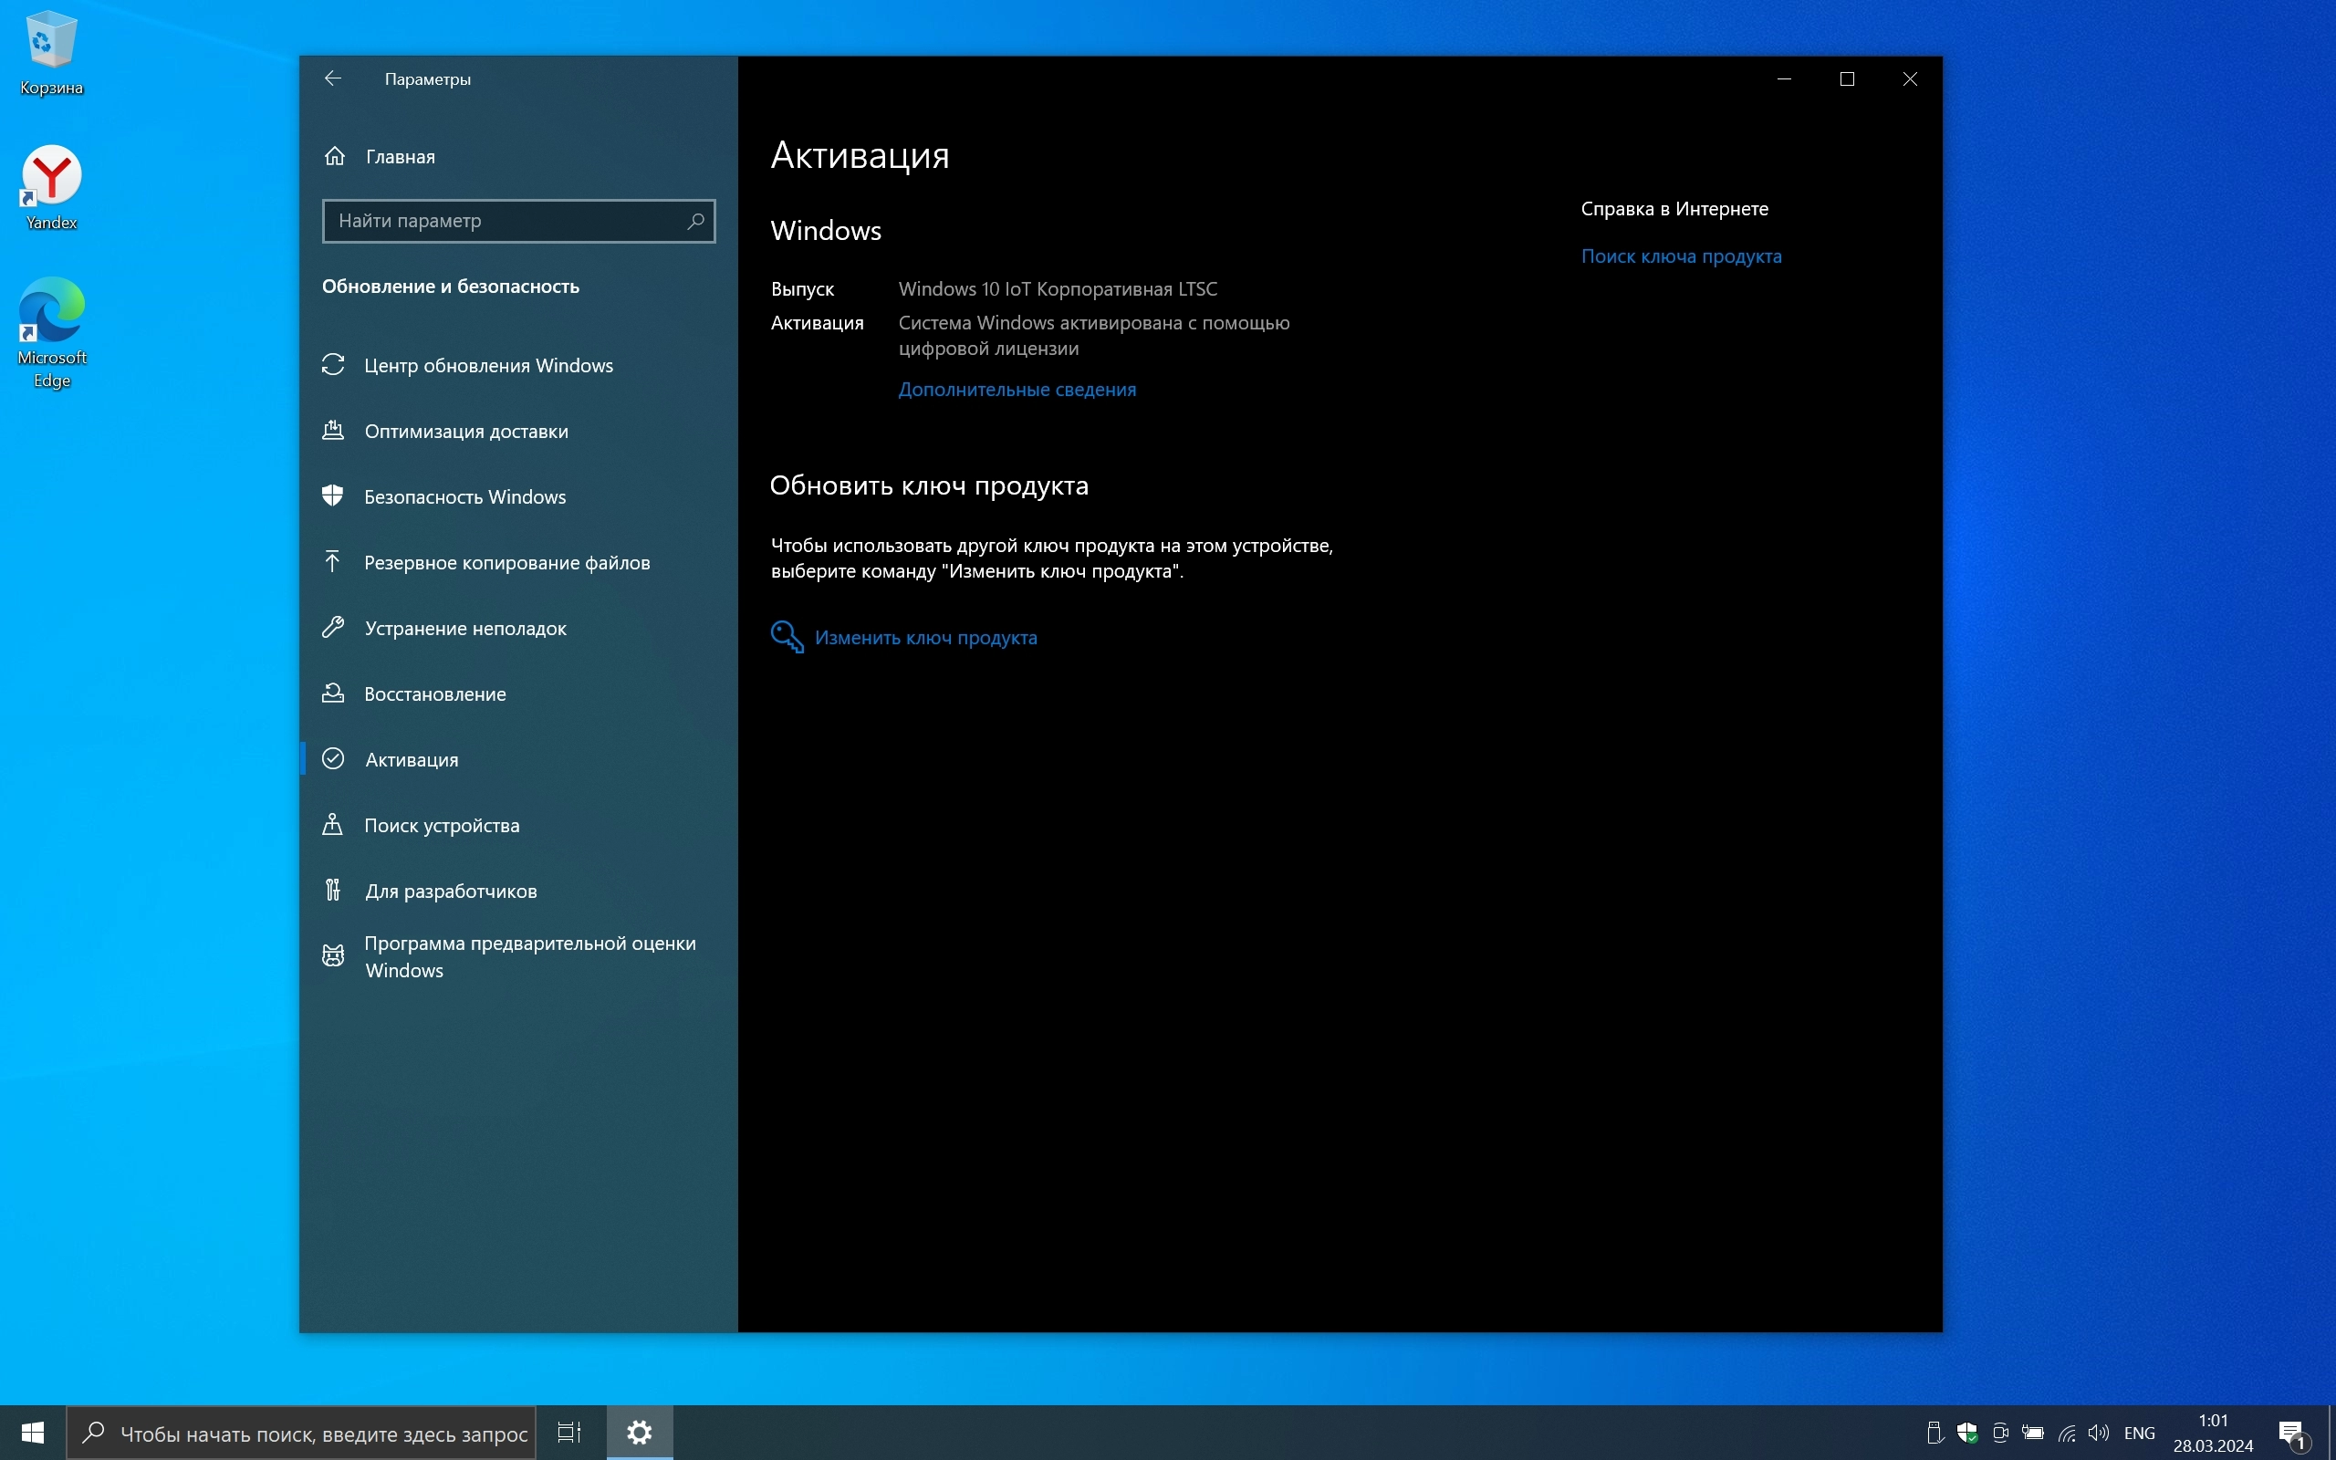The height and width of the screenshot is (1460, 2336).
Task: Select Поиск устройства in sidebar
Action: [441, 825]
